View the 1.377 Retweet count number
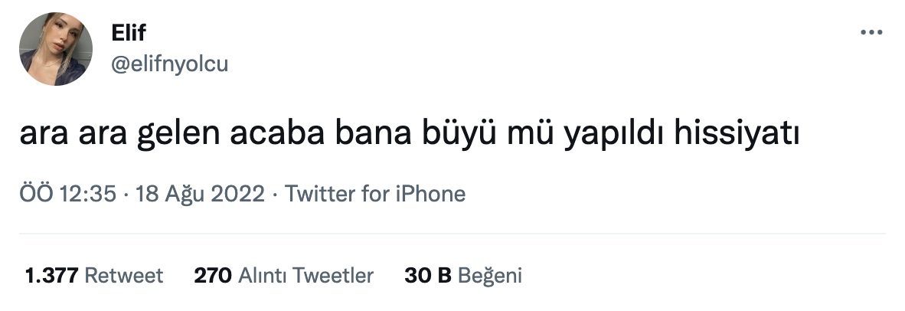Viewport: 905px width, 311px height. pyautogui.click(x=51, y=276)
